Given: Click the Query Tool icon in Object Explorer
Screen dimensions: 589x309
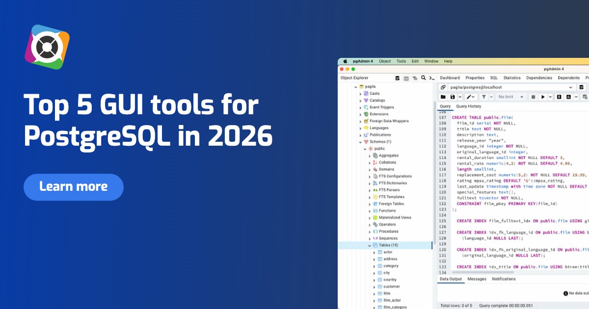Looking at the screenshot, I should point(398,78).
